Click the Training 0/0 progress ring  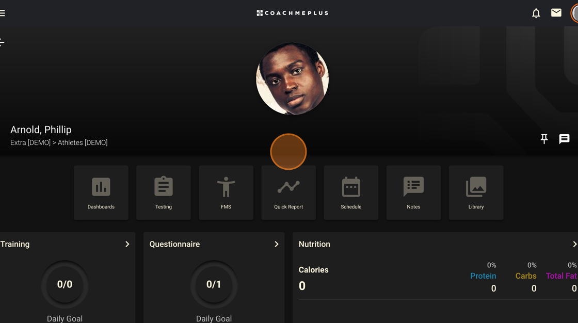[65, 284]
